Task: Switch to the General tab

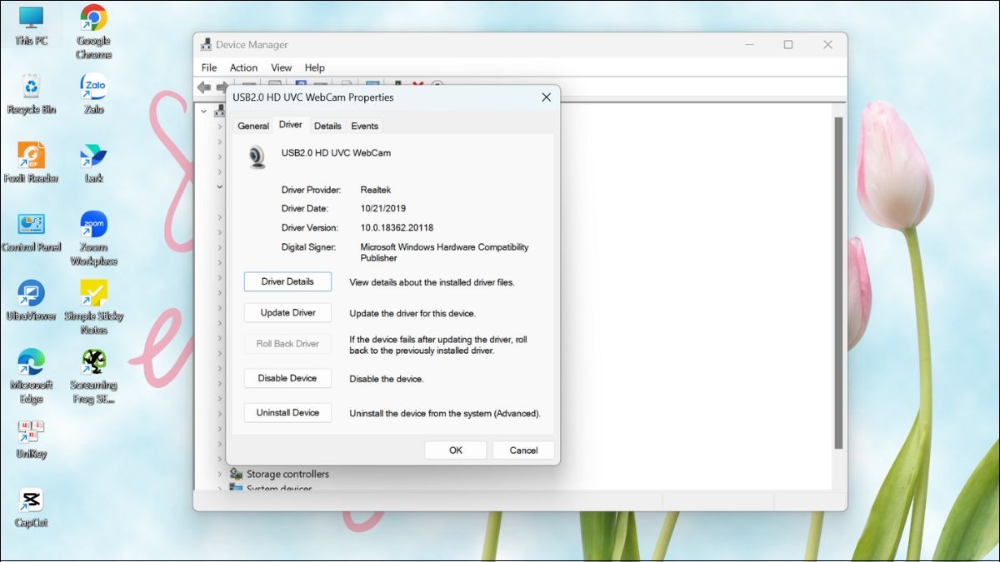Action: coord(253,127)
